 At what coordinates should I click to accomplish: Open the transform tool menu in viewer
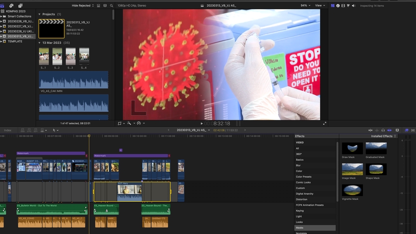click(121, 123)
